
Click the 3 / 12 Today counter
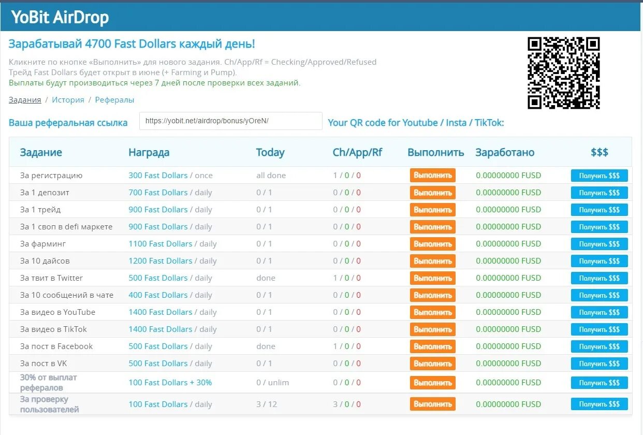[x=267, y=404]
